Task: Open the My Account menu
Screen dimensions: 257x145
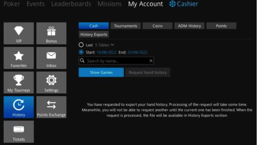Action: 145,4
